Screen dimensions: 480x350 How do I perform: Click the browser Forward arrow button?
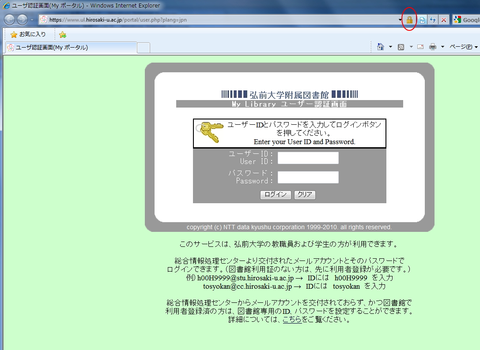coord(22,20)
